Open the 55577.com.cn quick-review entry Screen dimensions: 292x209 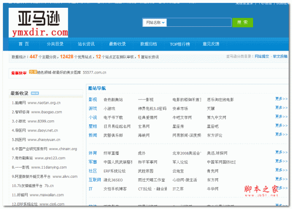pos(72,72)
